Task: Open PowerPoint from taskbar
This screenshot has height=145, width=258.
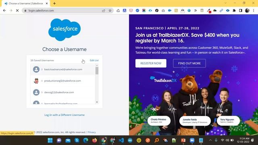Action: [183, 141]
